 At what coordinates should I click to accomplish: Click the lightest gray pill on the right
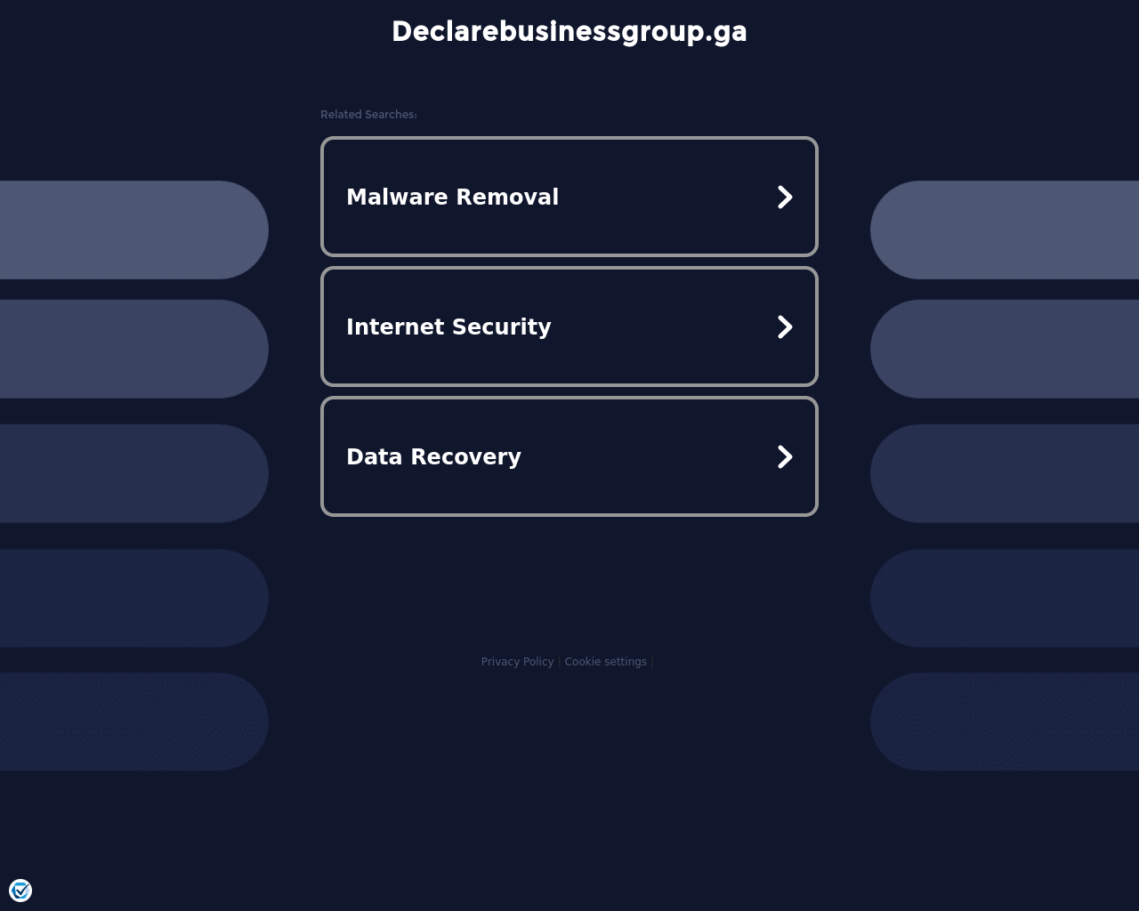tap(1006, 230)
